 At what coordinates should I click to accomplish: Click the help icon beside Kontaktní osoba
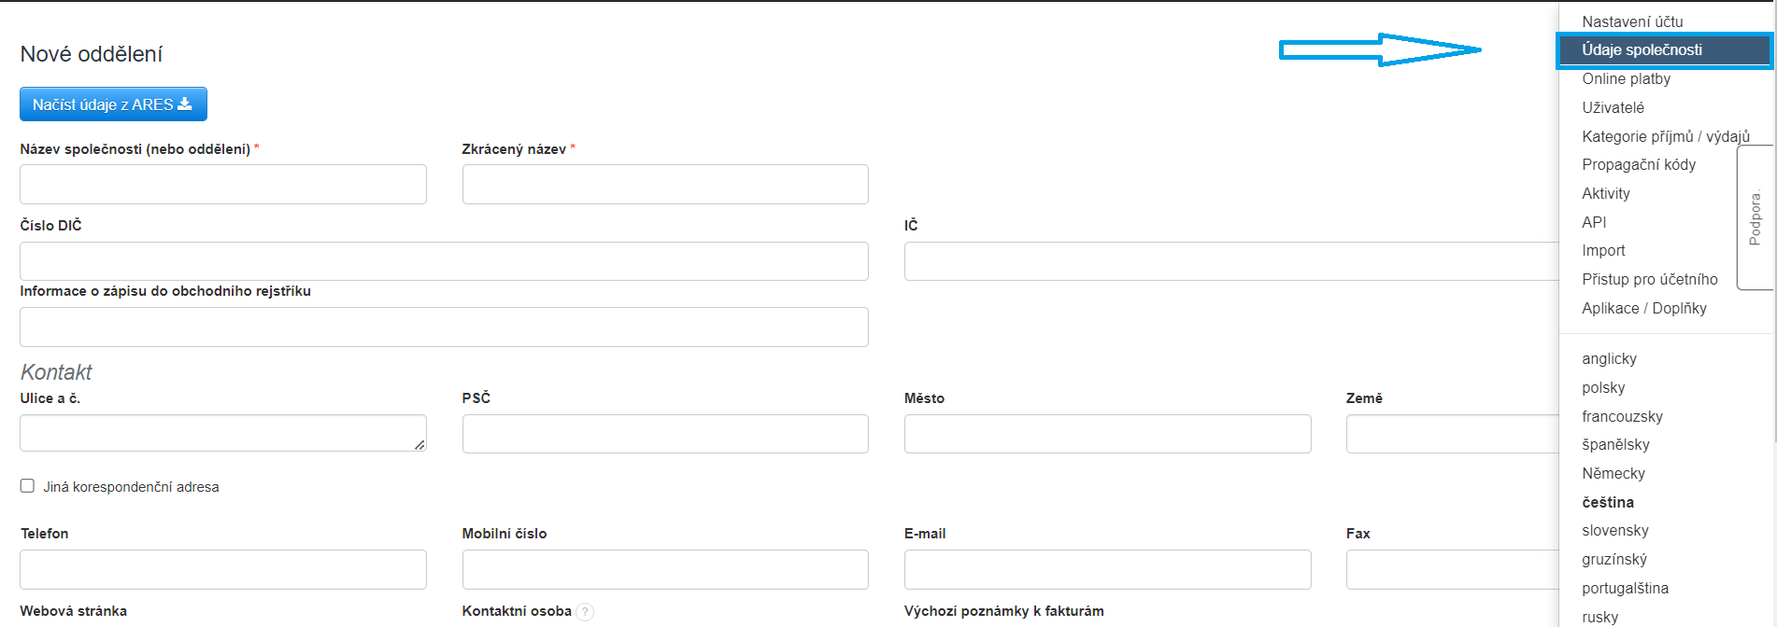click(585, 612)
